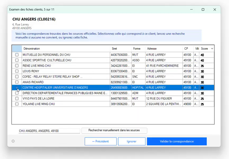This screenshot has height=159, width=229.
Task: Click Valider la correspondance button
Action: coord(177,141)
